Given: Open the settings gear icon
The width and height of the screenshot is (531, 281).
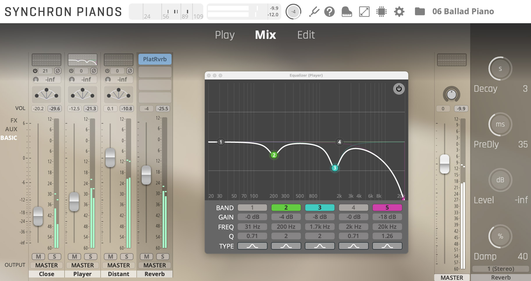Looking at the screenshot, I should (x=399, y=12).
